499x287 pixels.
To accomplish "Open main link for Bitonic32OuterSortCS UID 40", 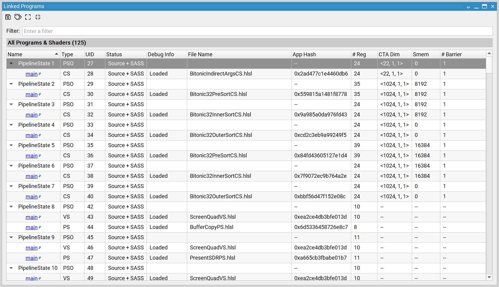I will 32,197.
